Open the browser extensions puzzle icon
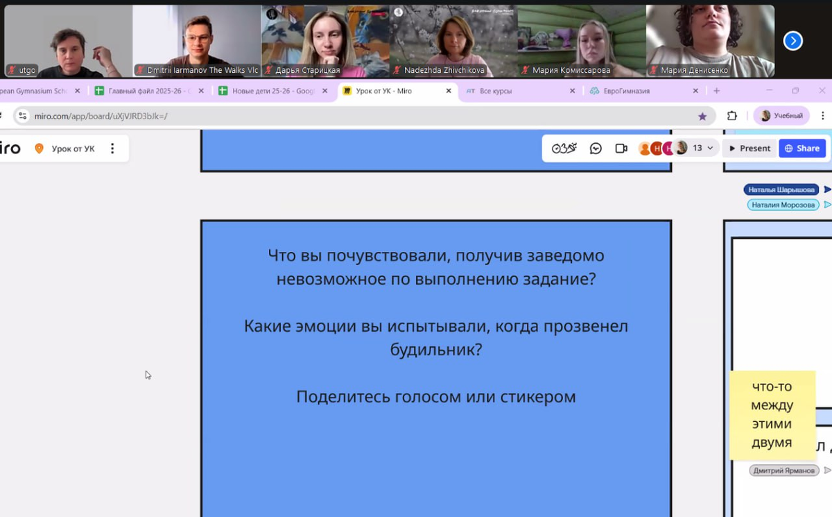 [x=732, y=115]
